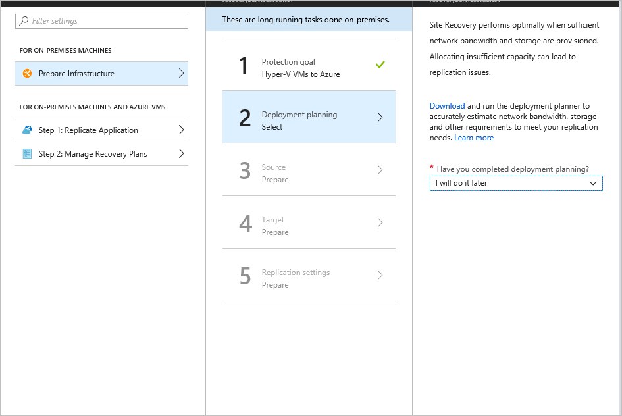Image resolution: width=622 pixels, height=416 pixels.
Task: Click chevron on Replication settings step
Action: pos(380,275)
